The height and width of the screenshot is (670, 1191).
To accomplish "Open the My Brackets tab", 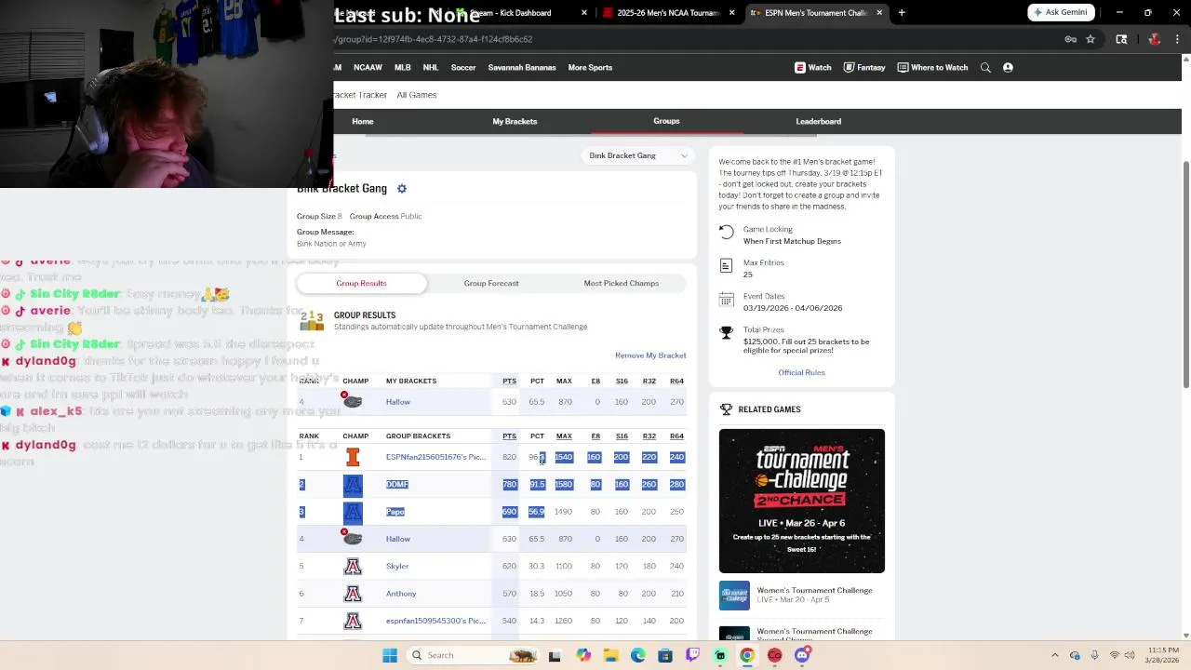I will [515, 122].
